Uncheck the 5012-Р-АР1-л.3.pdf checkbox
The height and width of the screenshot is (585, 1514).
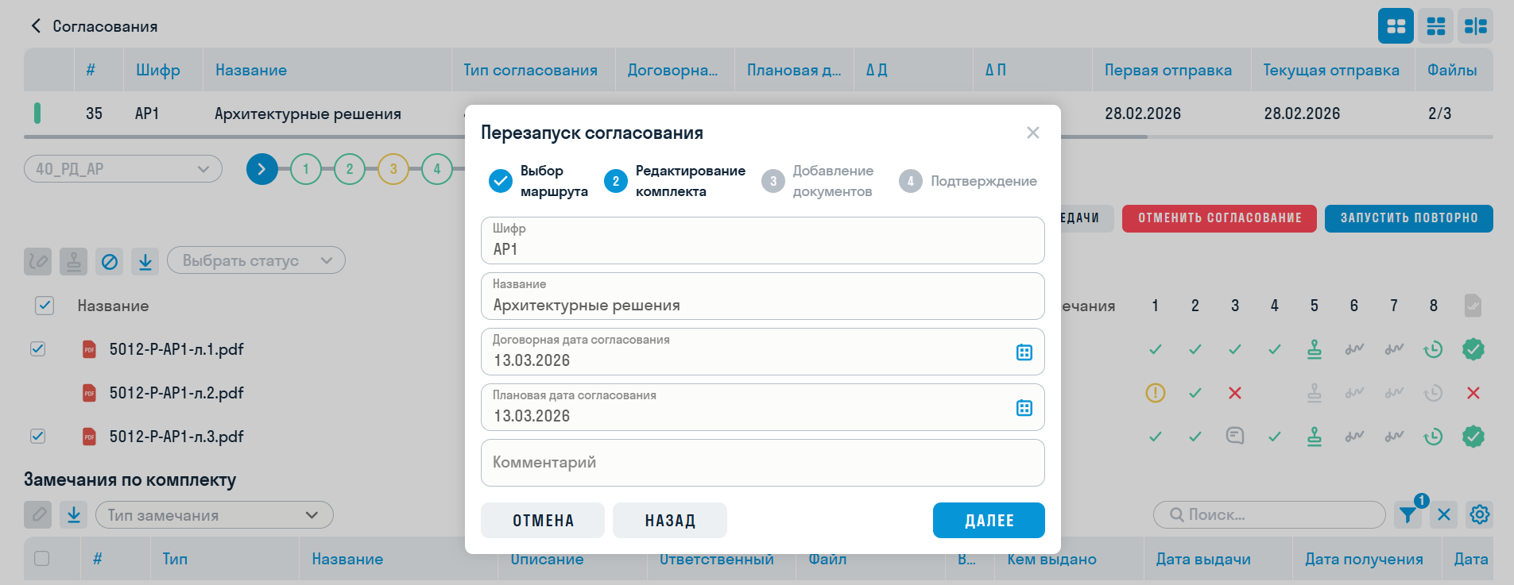[x=37, y=437]
